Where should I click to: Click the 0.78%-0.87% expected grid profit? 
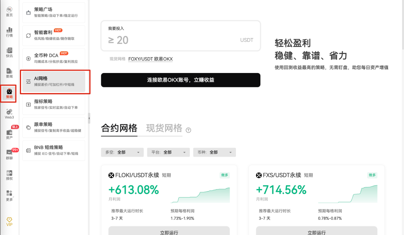tap(330, 218)
